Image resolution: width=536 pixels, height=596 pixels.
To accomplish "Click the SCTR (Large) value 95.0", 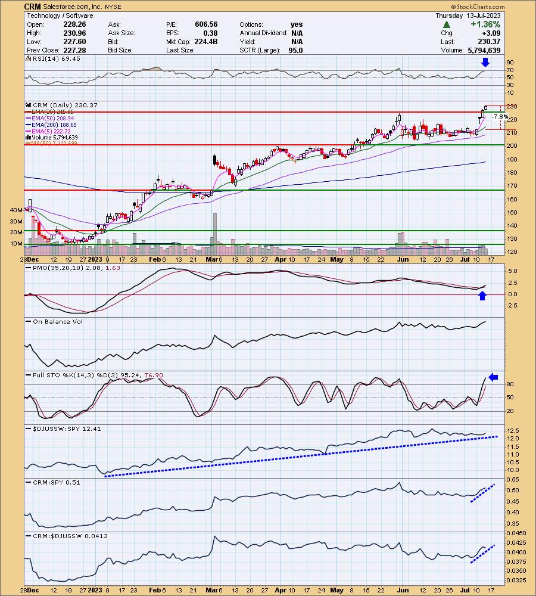I will pyautogui.click(x=295, y=50).
